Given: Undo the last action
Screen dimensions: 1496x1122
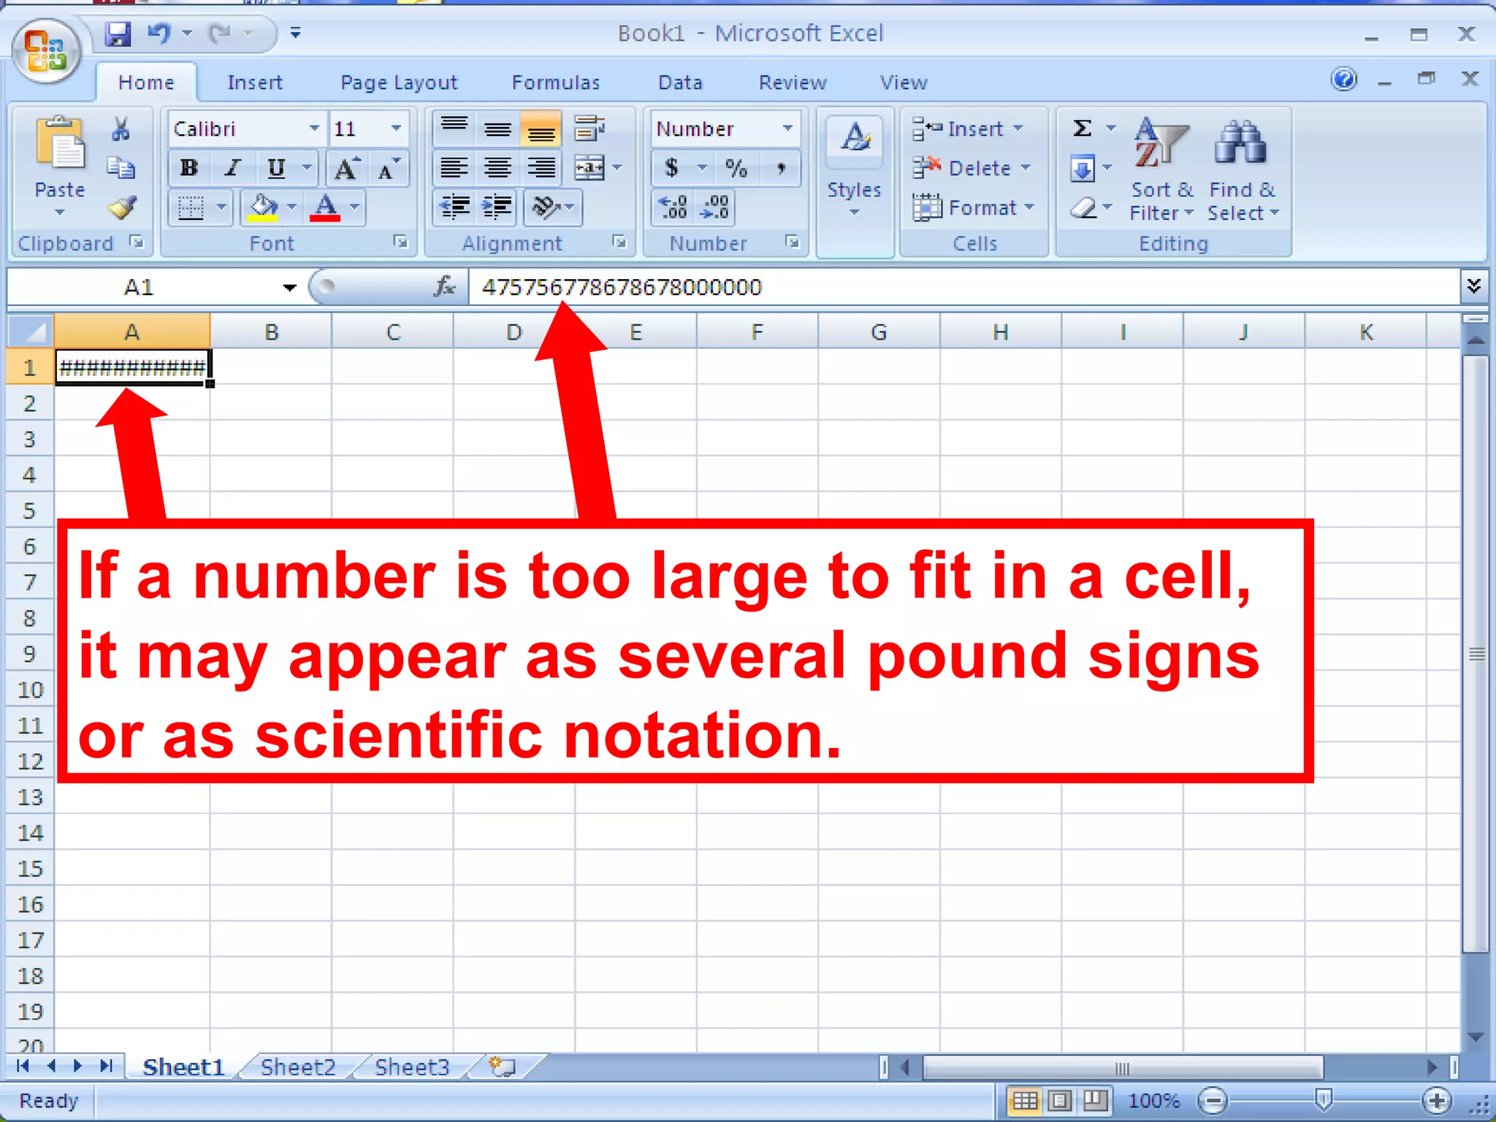Looking at the screenshot, I should [159, 34].
